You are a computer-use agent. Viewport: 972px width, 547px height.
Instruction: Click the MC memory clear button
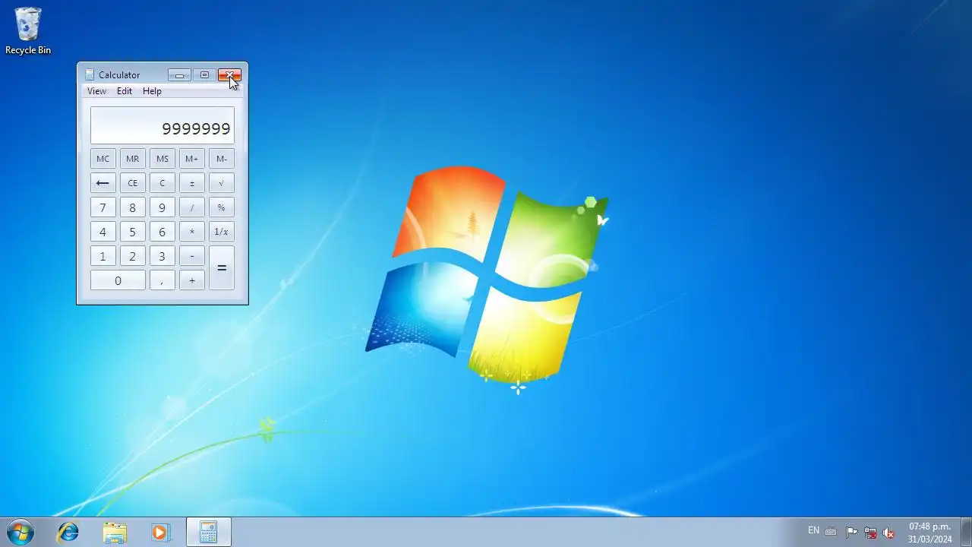[103, 159]
